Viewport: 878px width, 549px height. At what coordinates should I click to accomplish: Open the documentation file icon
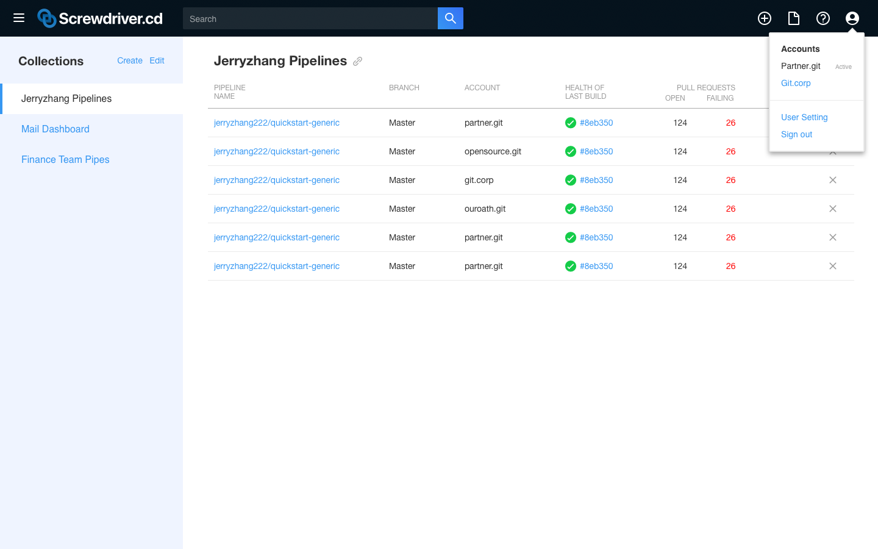click(794, 18)
